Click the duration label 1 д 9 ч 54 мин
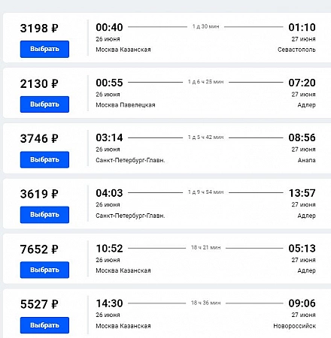The height and width of the screenshot is (338, 331). 205,192
